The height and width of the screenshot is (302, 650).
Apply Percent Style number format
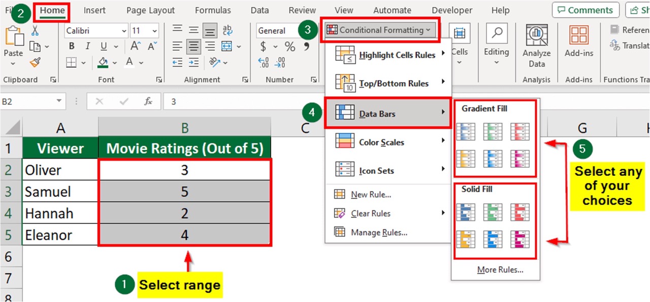[290, 47]
